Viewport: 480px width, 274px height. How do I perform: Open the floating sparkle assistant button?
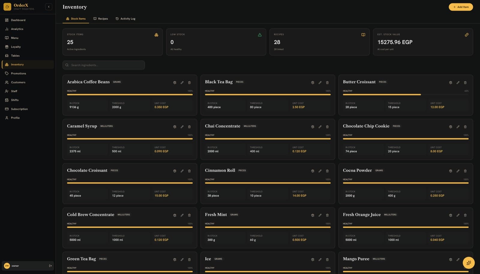tap(469, 263)
